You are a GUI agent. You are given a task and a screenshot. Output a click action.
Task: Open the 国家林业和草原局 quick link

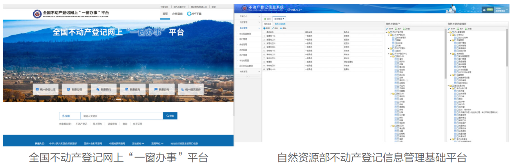click(93, 143)
